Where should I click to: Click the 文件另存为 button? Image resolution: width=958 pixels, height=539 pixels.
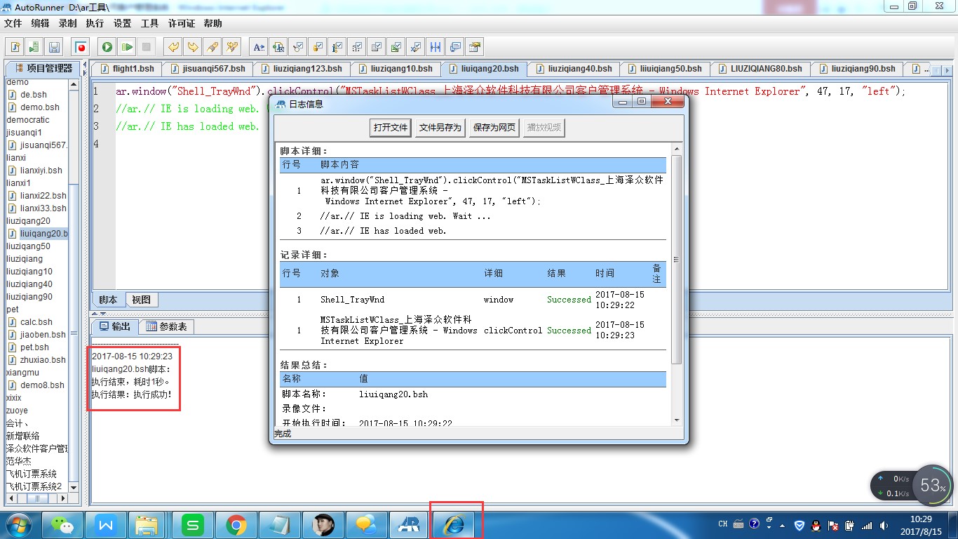440,128
